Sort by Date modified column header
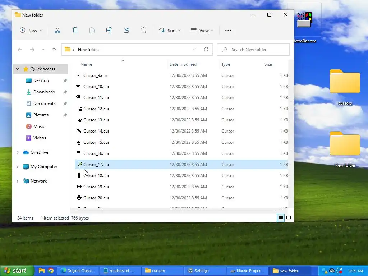The height and width of the screenshot is (276, 368). pos(183,64)
